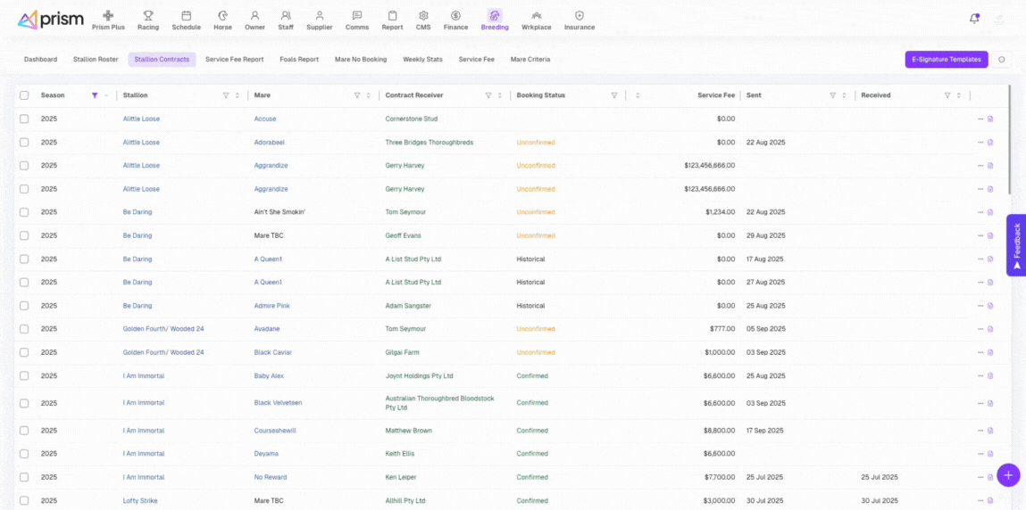The height and width of the screenshot is (510, 1026).
Task: Open the Feedback side panel tab
Action: 1016,245
